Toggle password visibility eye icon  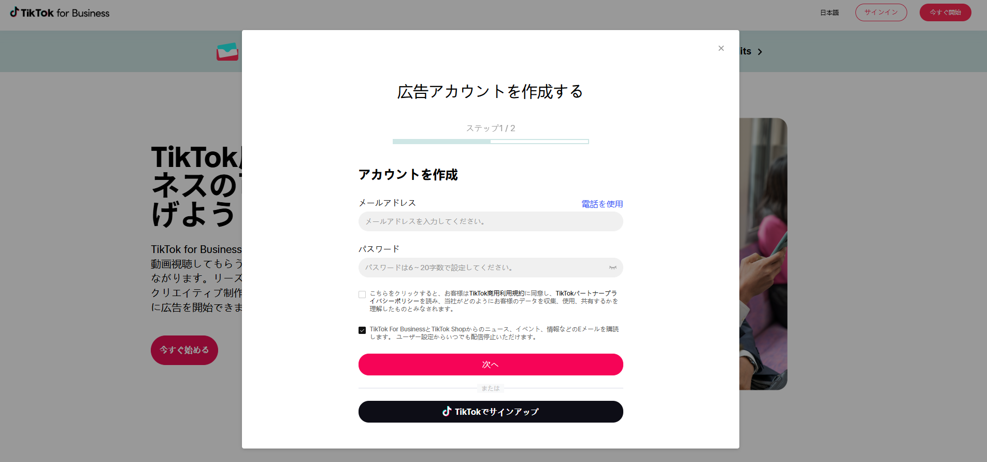coord(612,268)
